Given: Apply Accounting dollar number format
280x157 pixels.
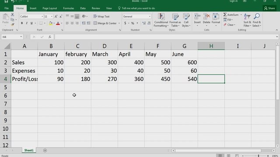Looking at the screenshot, I should [x=125, y=23].
